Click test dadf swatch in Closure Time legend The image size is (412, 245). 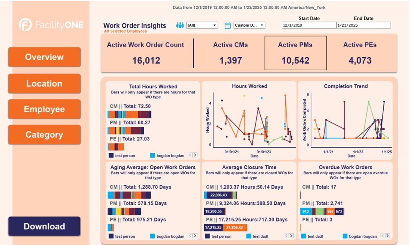pyautogui.click(x=248, y=236)
